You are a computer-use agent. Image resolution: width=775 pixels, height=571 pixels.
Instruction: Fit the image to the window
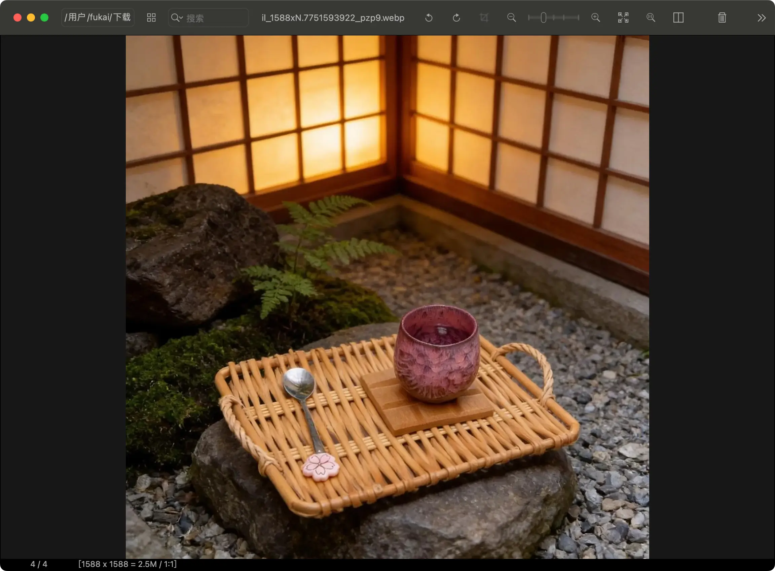(x=623, y=18)
